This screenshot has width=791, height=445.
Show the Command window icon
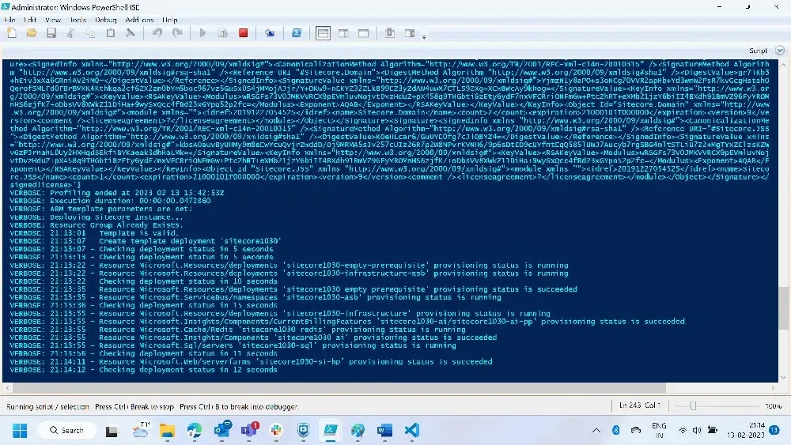coord(390,33)
